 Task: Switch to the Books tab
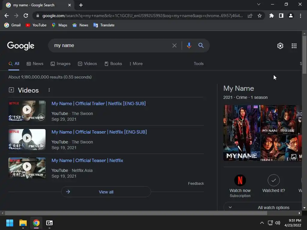(113, 63)
